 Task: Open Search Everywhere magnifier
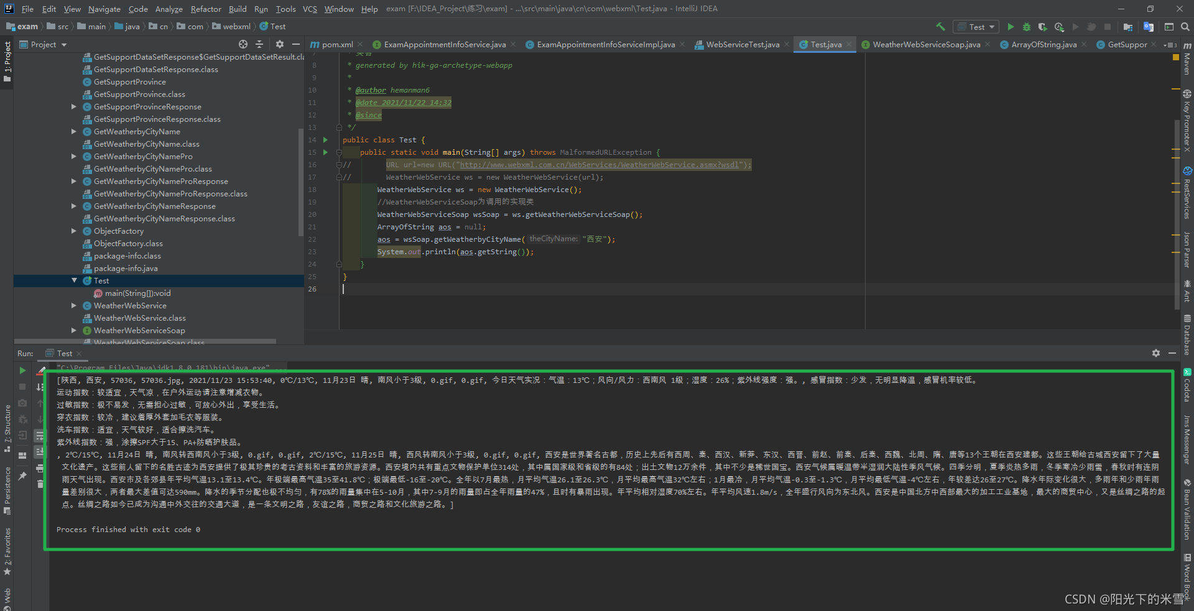(x=1185, y=27)
